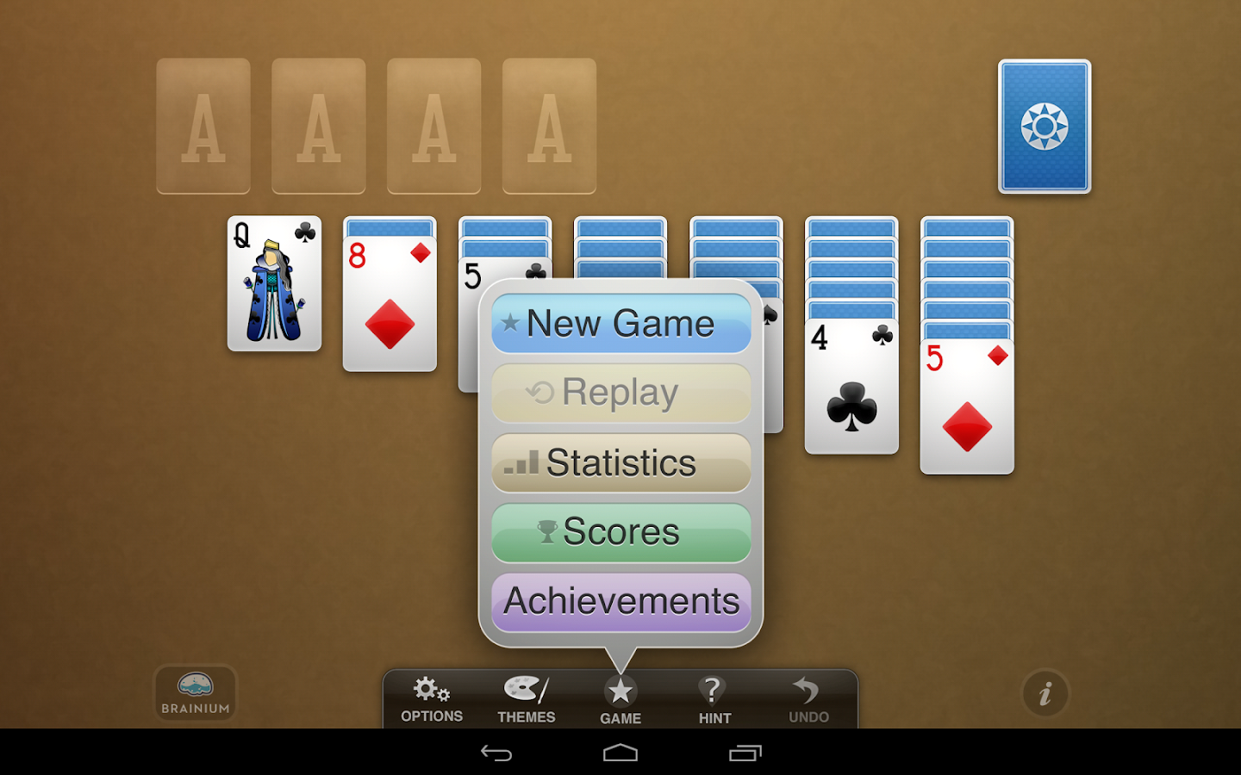Select the Scores menu entry
The width and height of the screenshot is (1241, 775).
pyautogui.click(x=621, y=532)
